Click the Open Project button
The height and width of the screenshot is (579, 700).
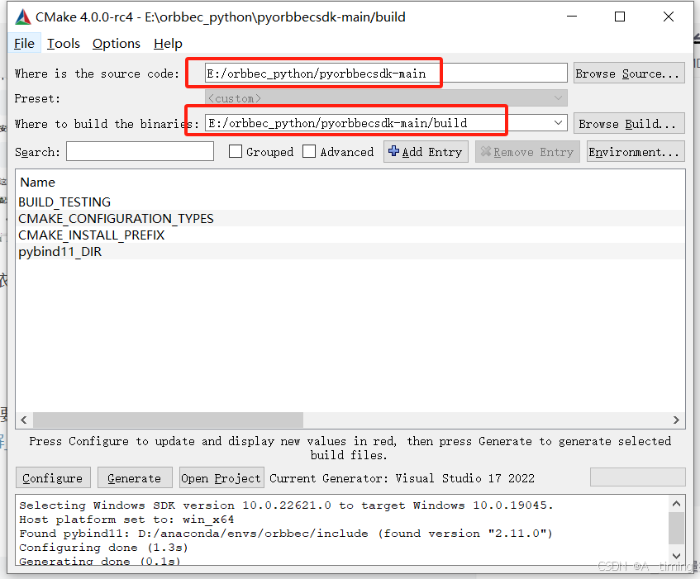click(221, 477)
